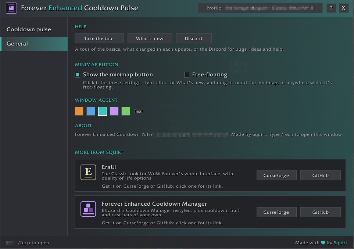Choose the blue window accent swatch

pos(91,111)
